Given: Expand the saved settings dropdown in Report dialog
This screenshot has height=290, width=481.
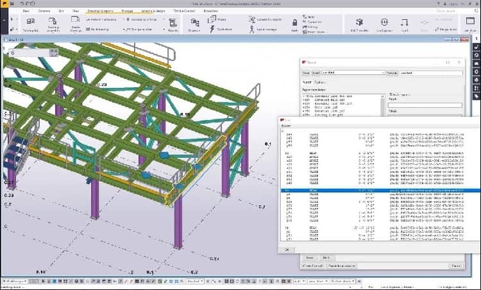Looking at the screenshot, I should (x=382, y=73).
